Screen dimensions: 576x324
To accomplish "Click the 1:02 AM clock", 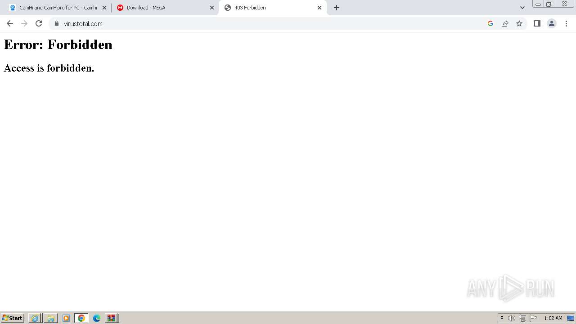I will 553,318.
